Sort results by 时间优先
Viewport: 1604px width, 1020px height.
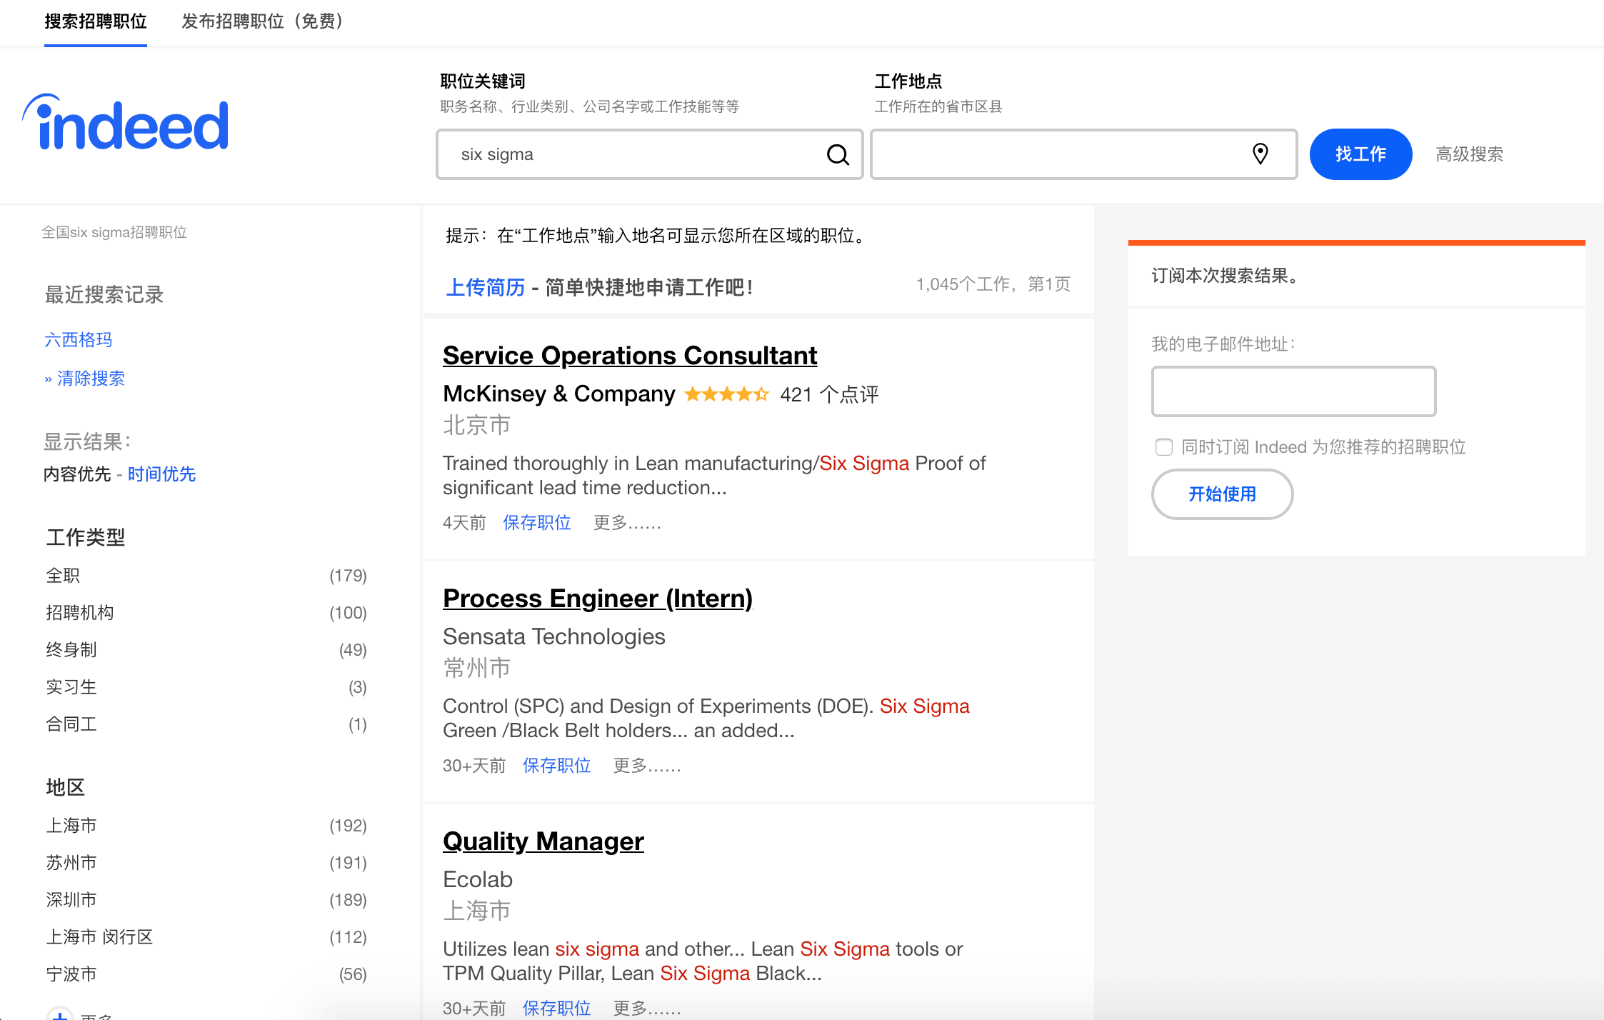click(x=161, y=474)
